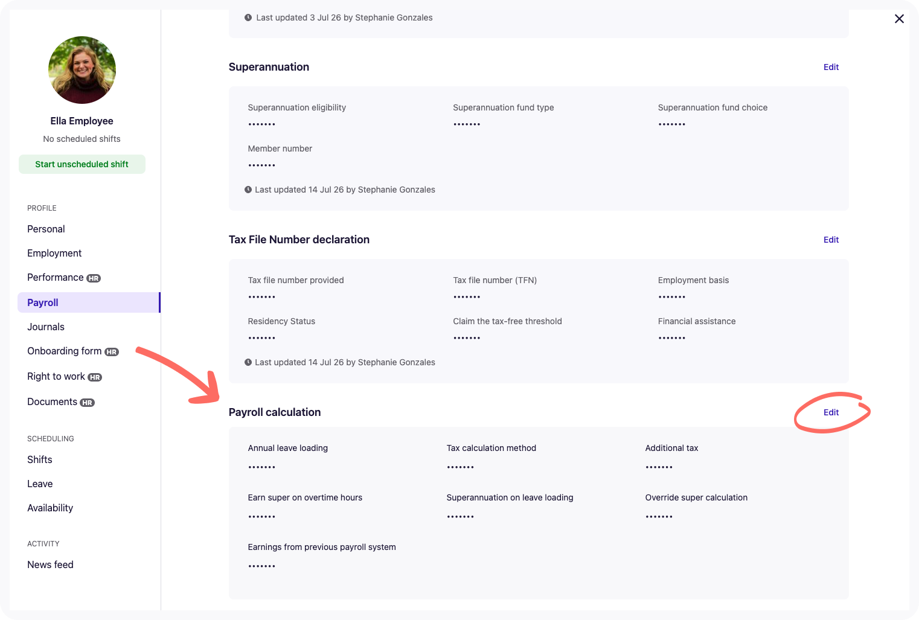Viewport: 919px width, 620px height.
Task: Click the 'Member number' label
Action: click(x=280, y=149)
